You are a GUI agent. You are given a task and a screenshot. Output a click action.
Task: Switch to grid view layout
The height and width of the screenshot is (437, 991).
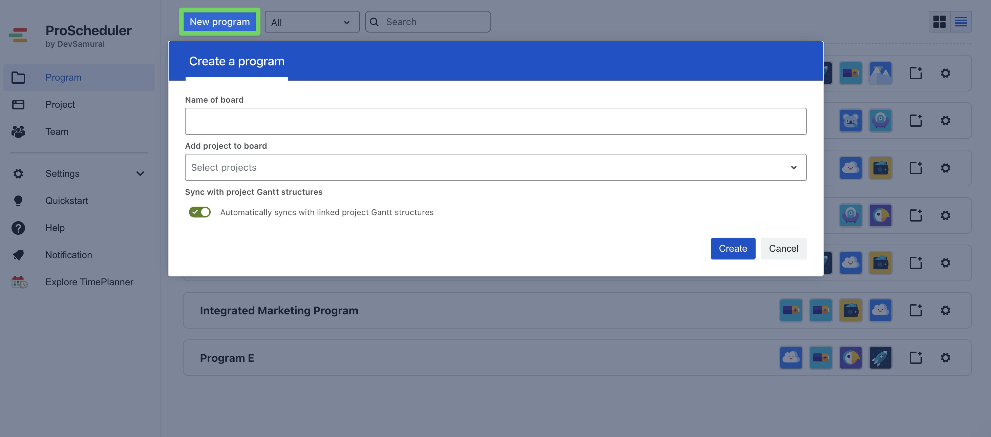[939, 22]
